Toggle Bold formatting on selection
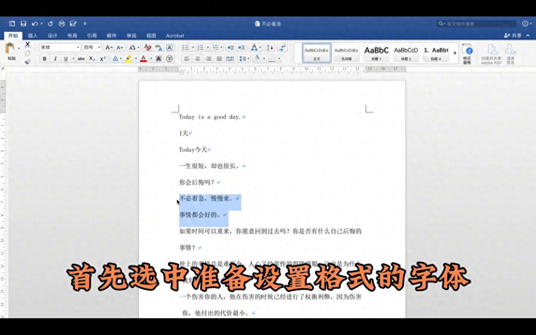Image resolution: width=536 pixels, height=335 pixels. (45, 59)
